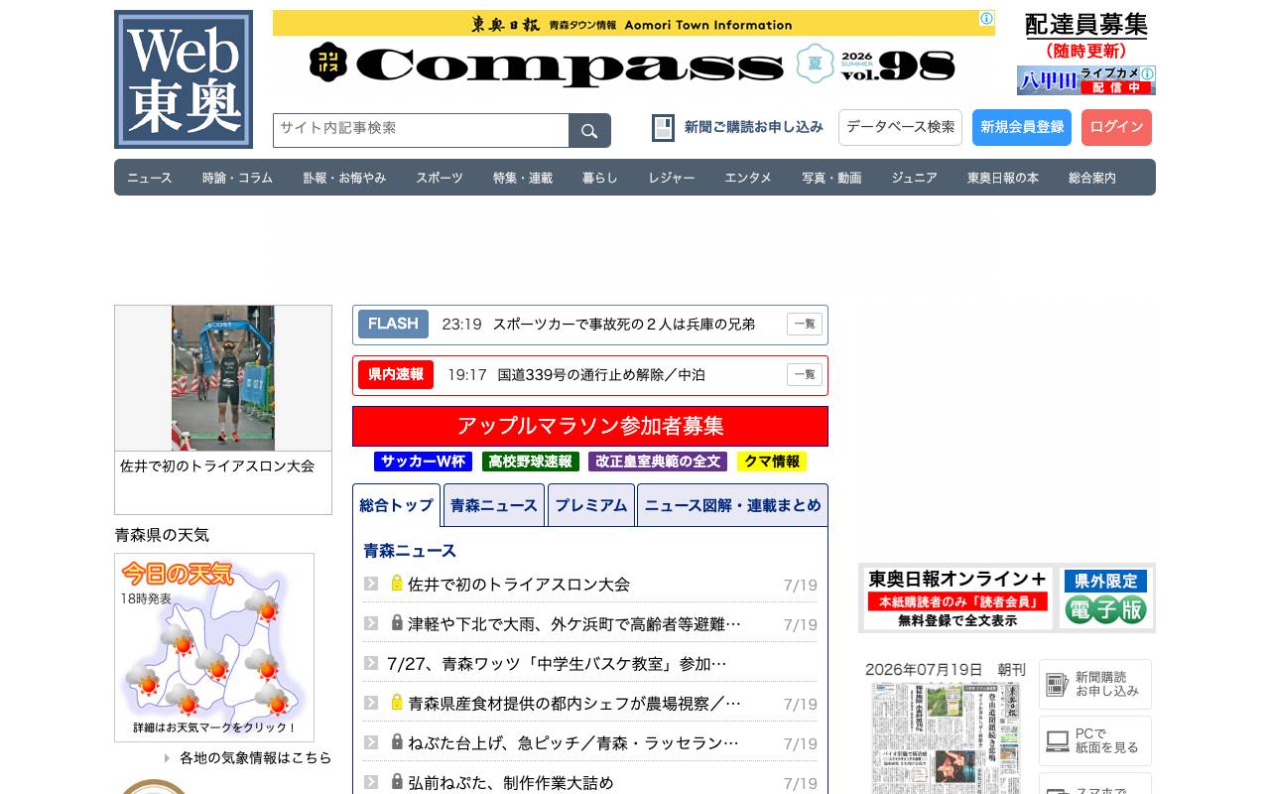Click the 改正皇室典範の全文 tag
Image resolution: width=1270 pixels, height=794 pixels.
[658, 462]
